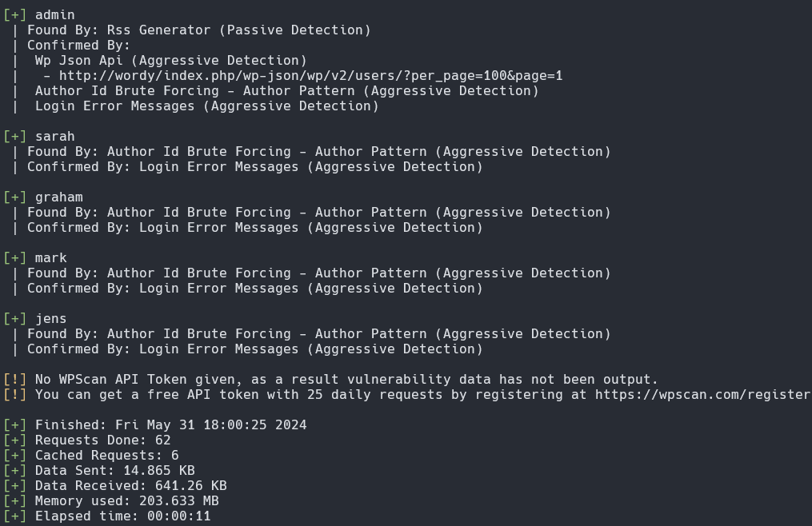This screenshot has height=526, width=812.
Task: Open the wpscan.com register link
Action: pos(702,395)
